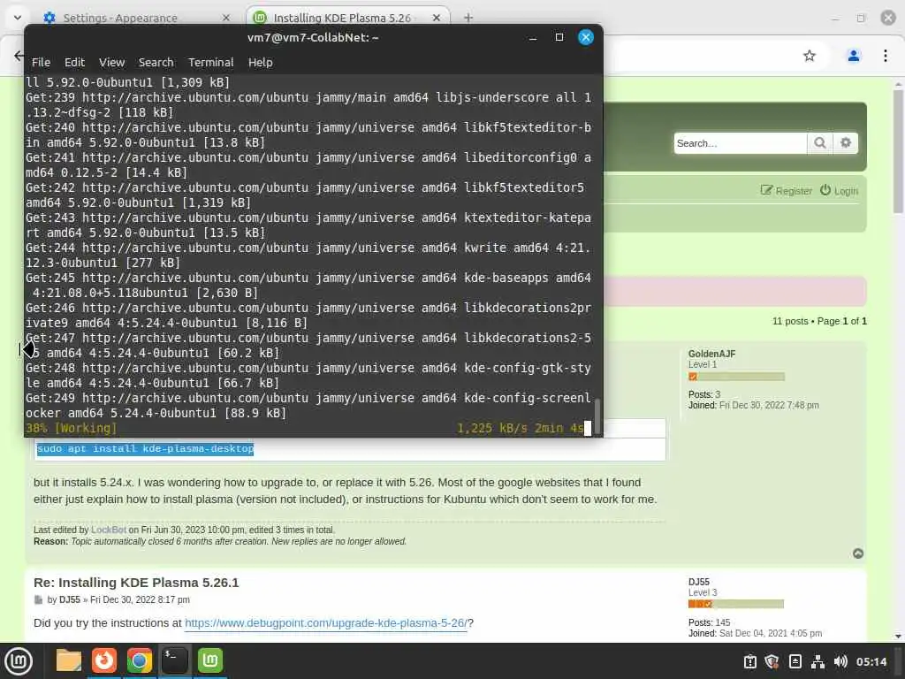905x679 pixels.
Task: Maximize the terminal window
Action: click(x=559, y=37)
